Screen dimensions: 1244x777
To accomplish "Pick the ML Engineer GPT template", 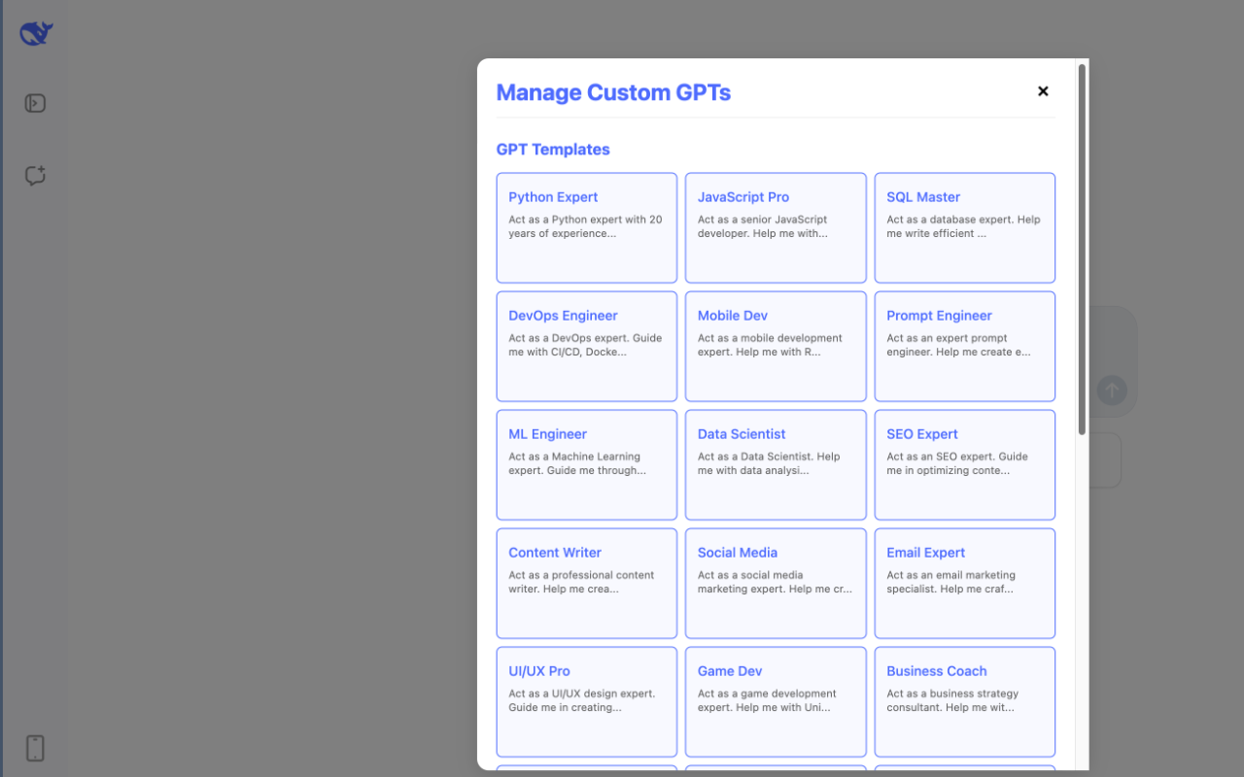I will pos(586,464).
